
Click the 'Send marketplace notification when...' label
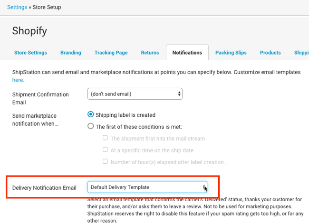pyautogui.click(x=36, y=120)
